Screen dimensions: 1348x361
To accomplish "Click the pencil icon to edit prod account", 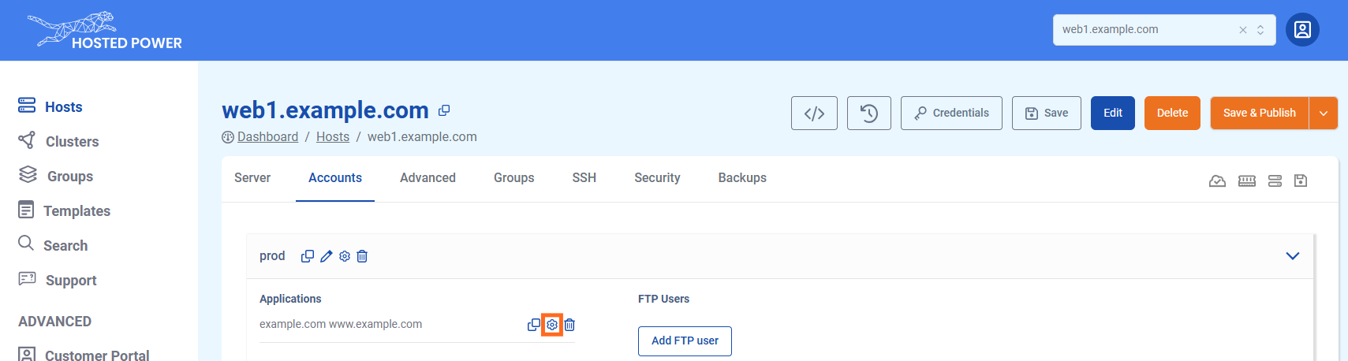I will [x=326, y=256].
